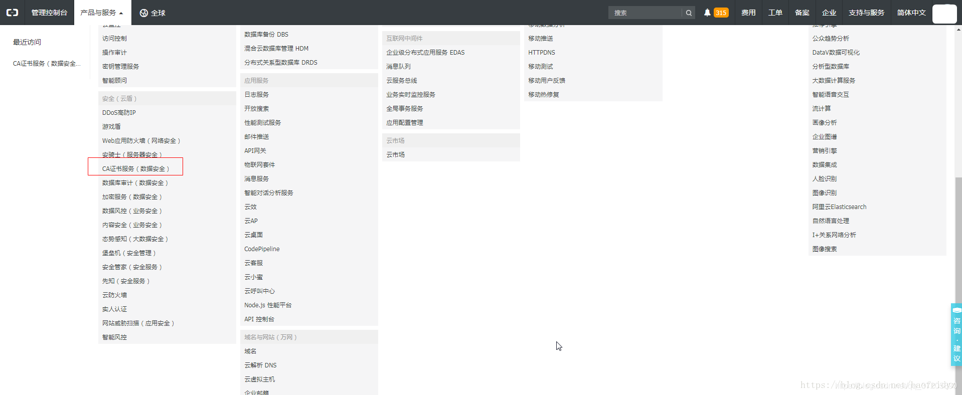Open the 工单 menu
Viewport: 962px width, 395px height.
(x=775, y=13)
